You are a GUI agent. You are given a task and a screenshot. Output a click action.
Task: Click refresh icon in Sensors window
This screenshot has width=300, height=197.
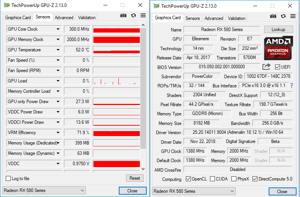[x=134, y=15]
